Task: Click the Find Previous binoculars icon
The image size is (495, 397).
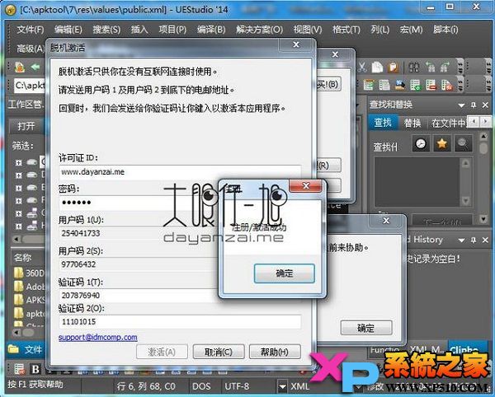Action: 430,67
